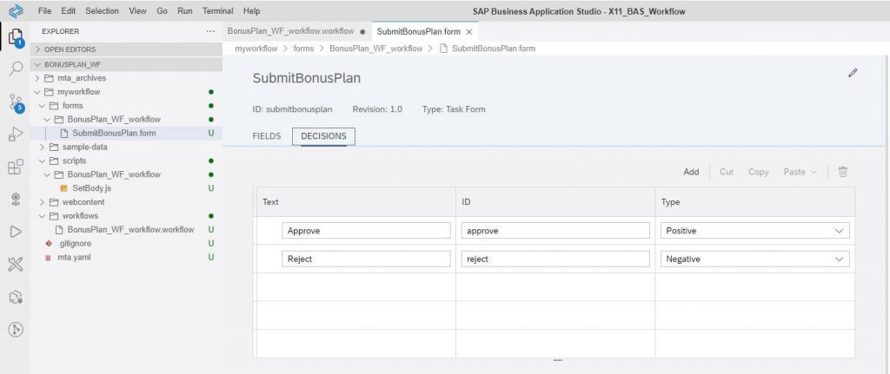Switch to the FIELDS tab
This screenshot has width=890, height=374.
click(267, 136)
